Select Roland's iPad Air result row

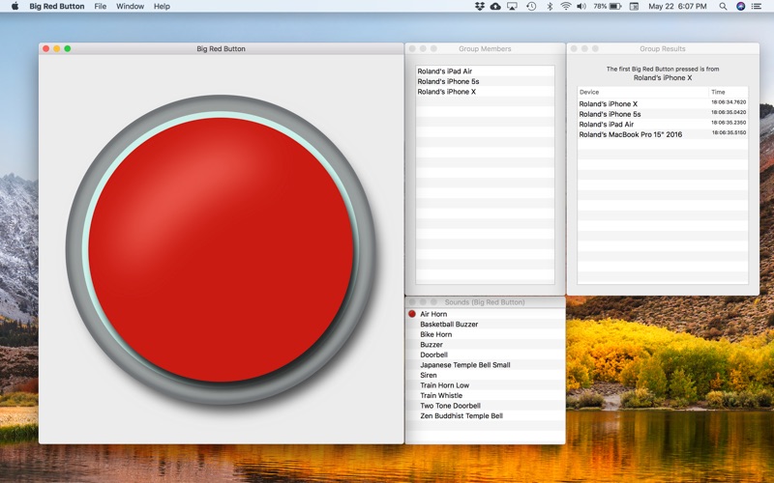pyautogui.click(x=663, y=125)
